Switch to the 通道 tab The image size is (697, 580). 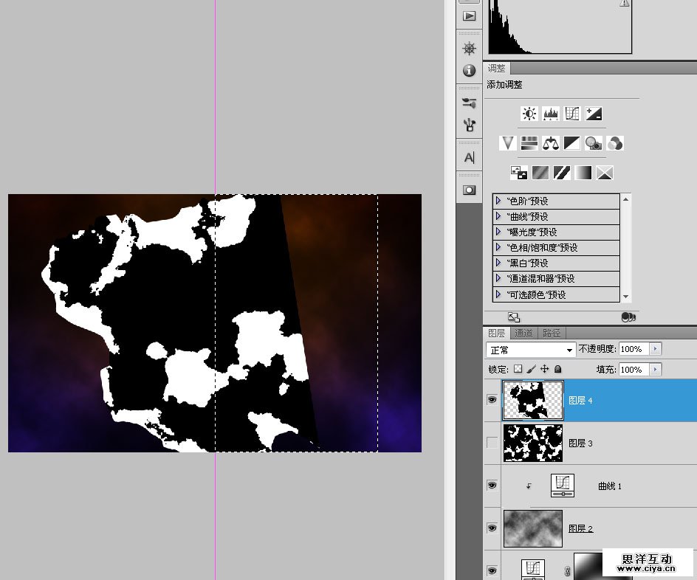click(x=523, y=334)
